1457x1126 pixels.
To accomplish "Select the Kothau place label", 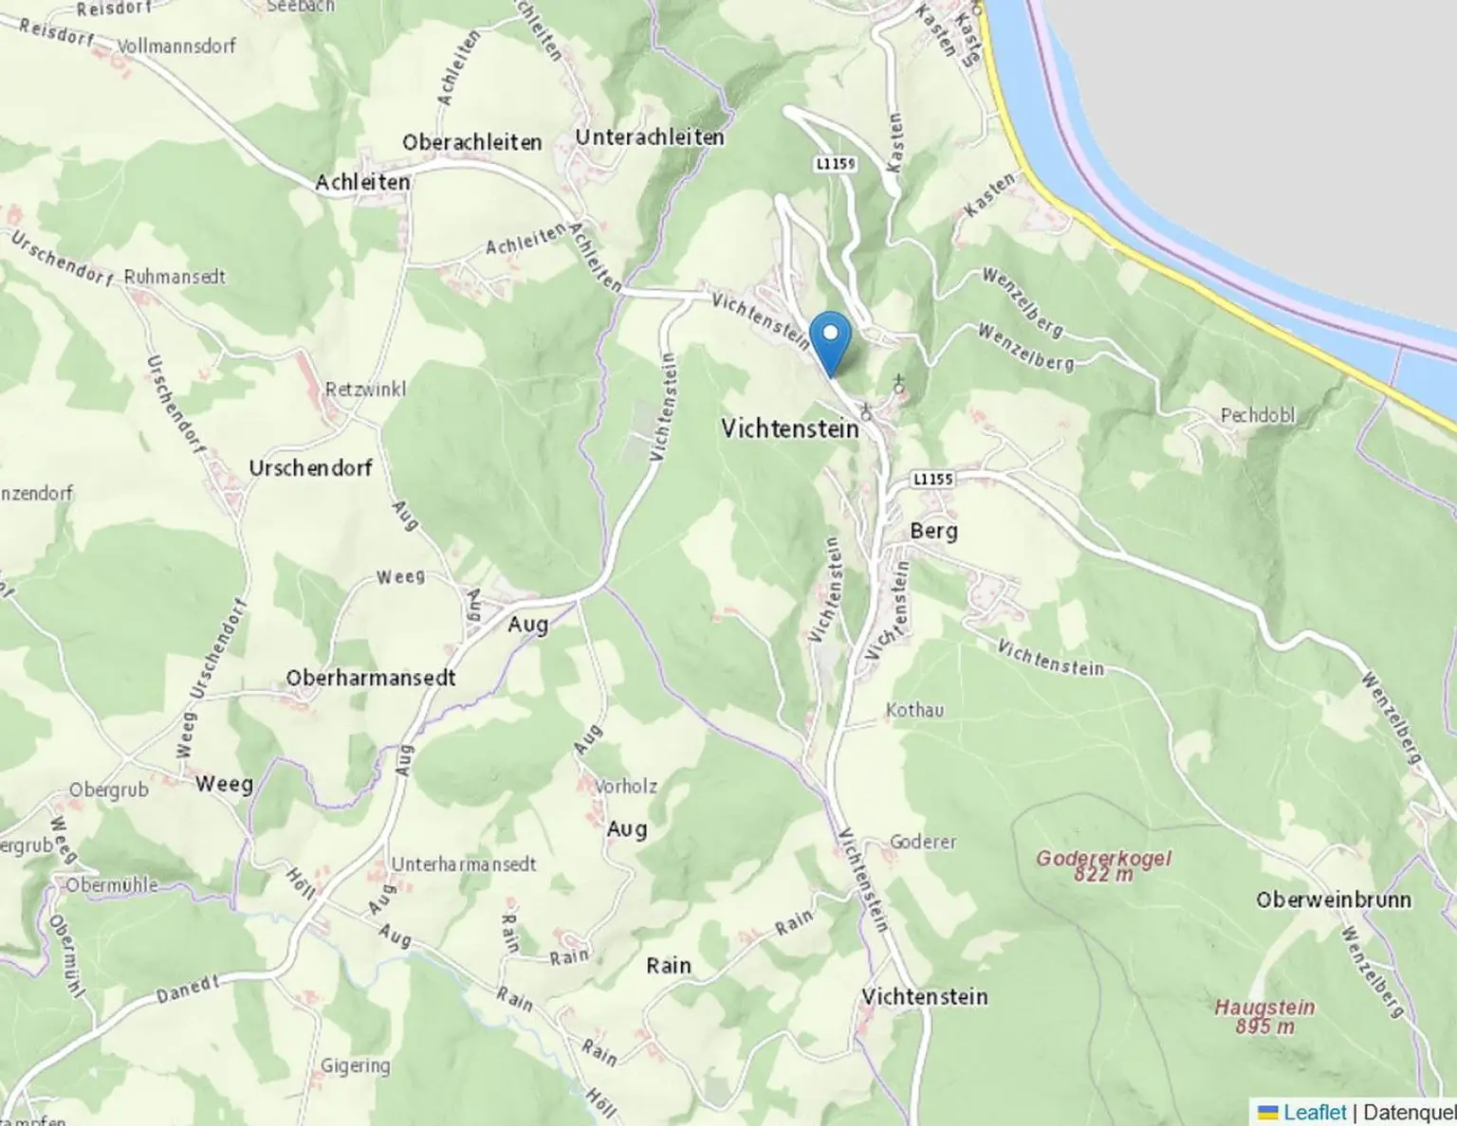I will point(914,710).
